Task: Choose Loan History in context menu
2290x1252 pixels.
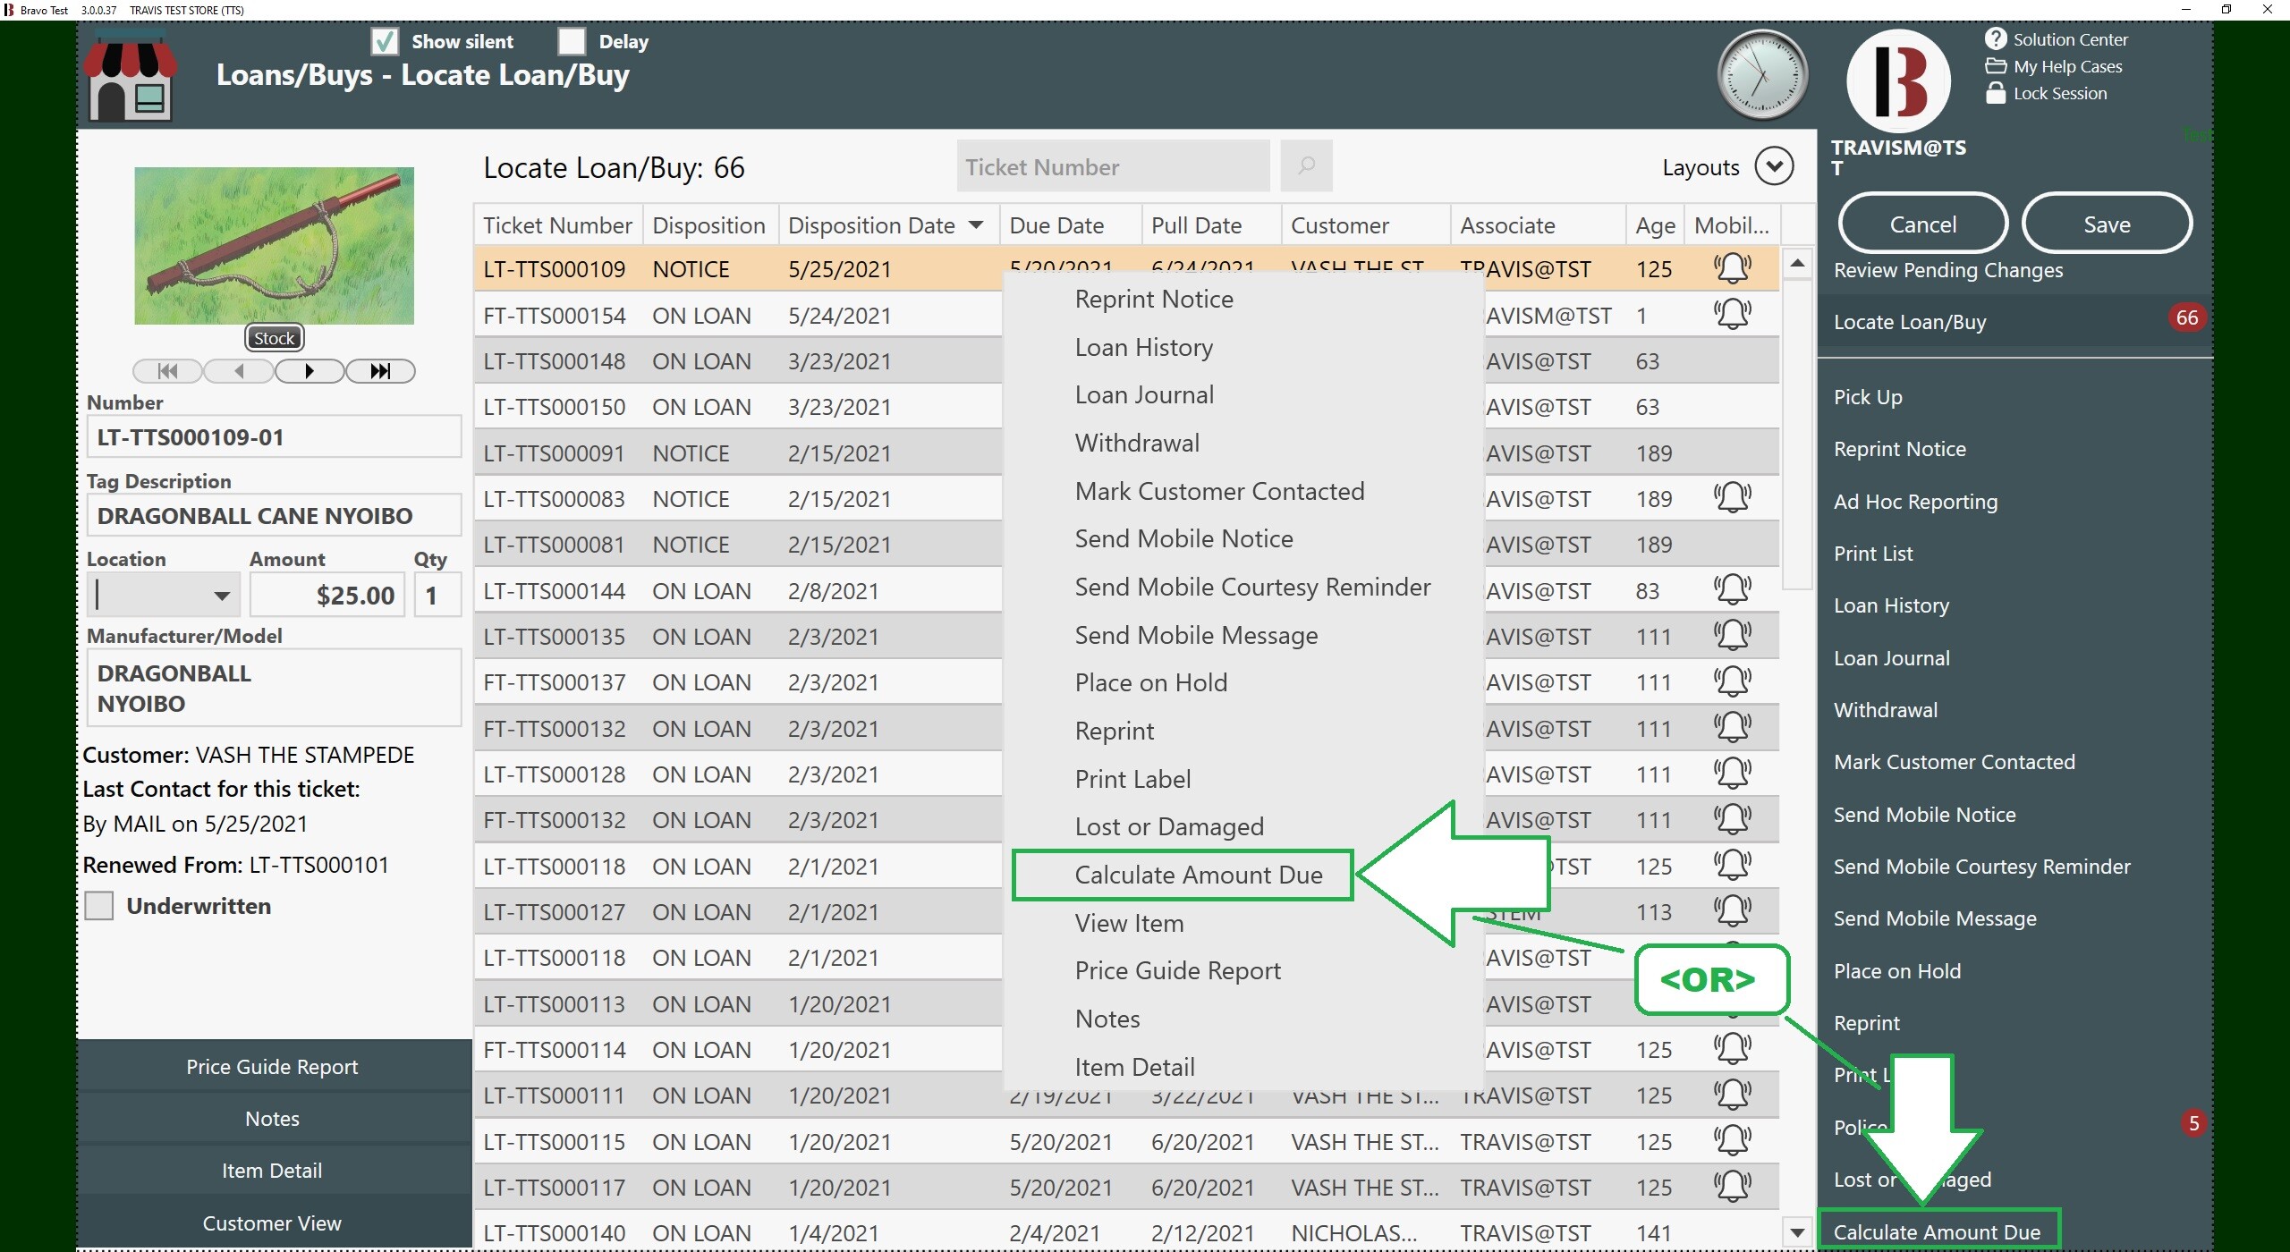Action: pyautogui.click(x=1144, y=347)
